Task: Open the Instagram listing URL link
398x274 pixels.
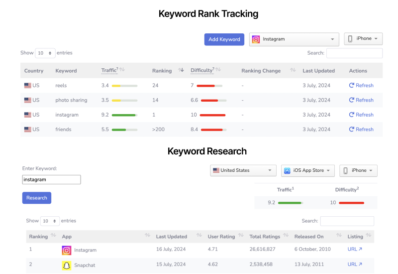Action: click(x=355, y=249)
